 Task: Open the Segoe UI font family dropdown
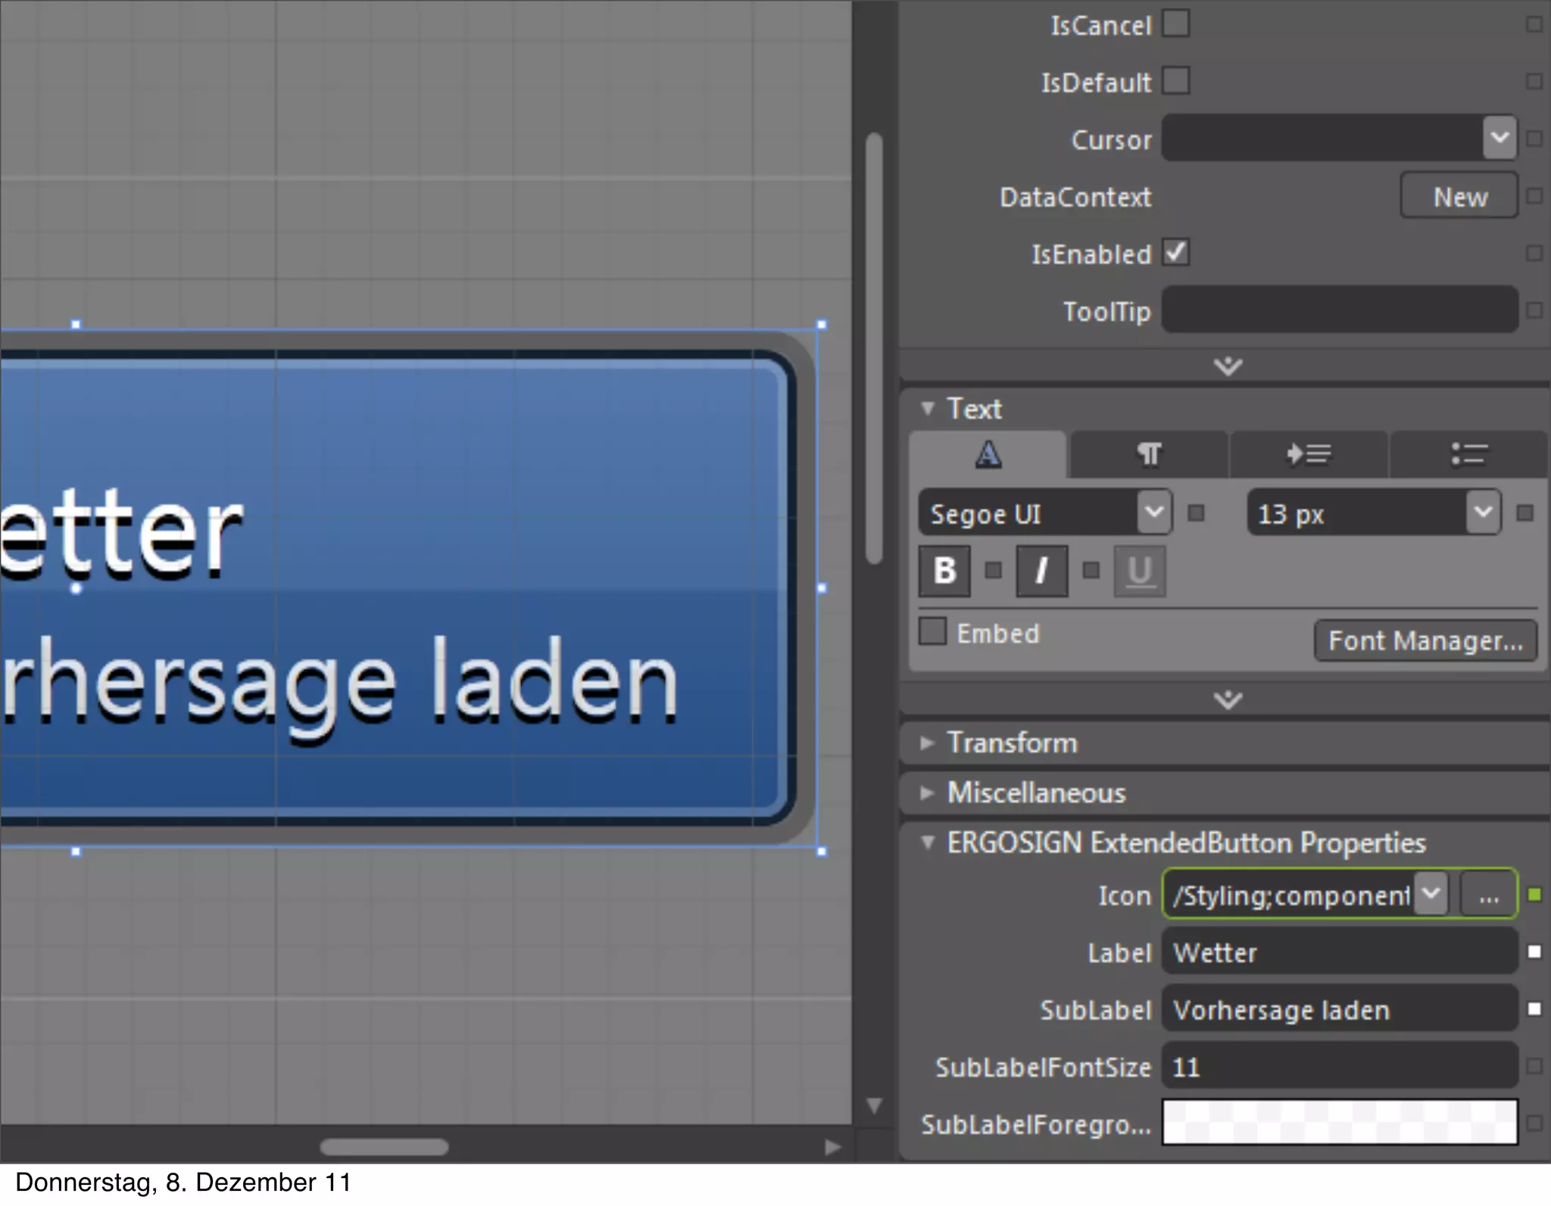tap(1154, 513)
